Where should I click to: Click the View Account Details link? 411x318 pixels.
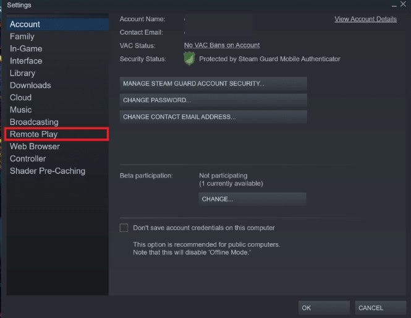365,19
